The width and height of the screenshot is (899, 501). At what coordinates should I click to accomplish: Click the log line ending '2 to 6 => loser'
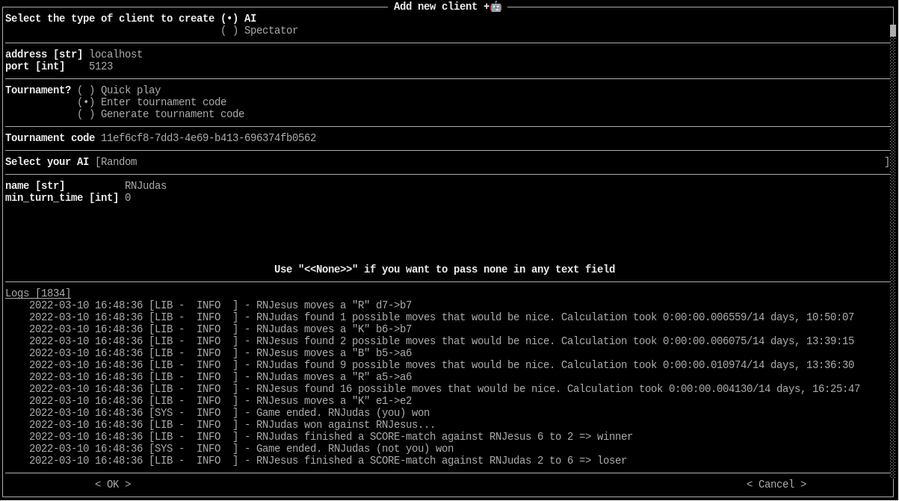click(328, 461)
